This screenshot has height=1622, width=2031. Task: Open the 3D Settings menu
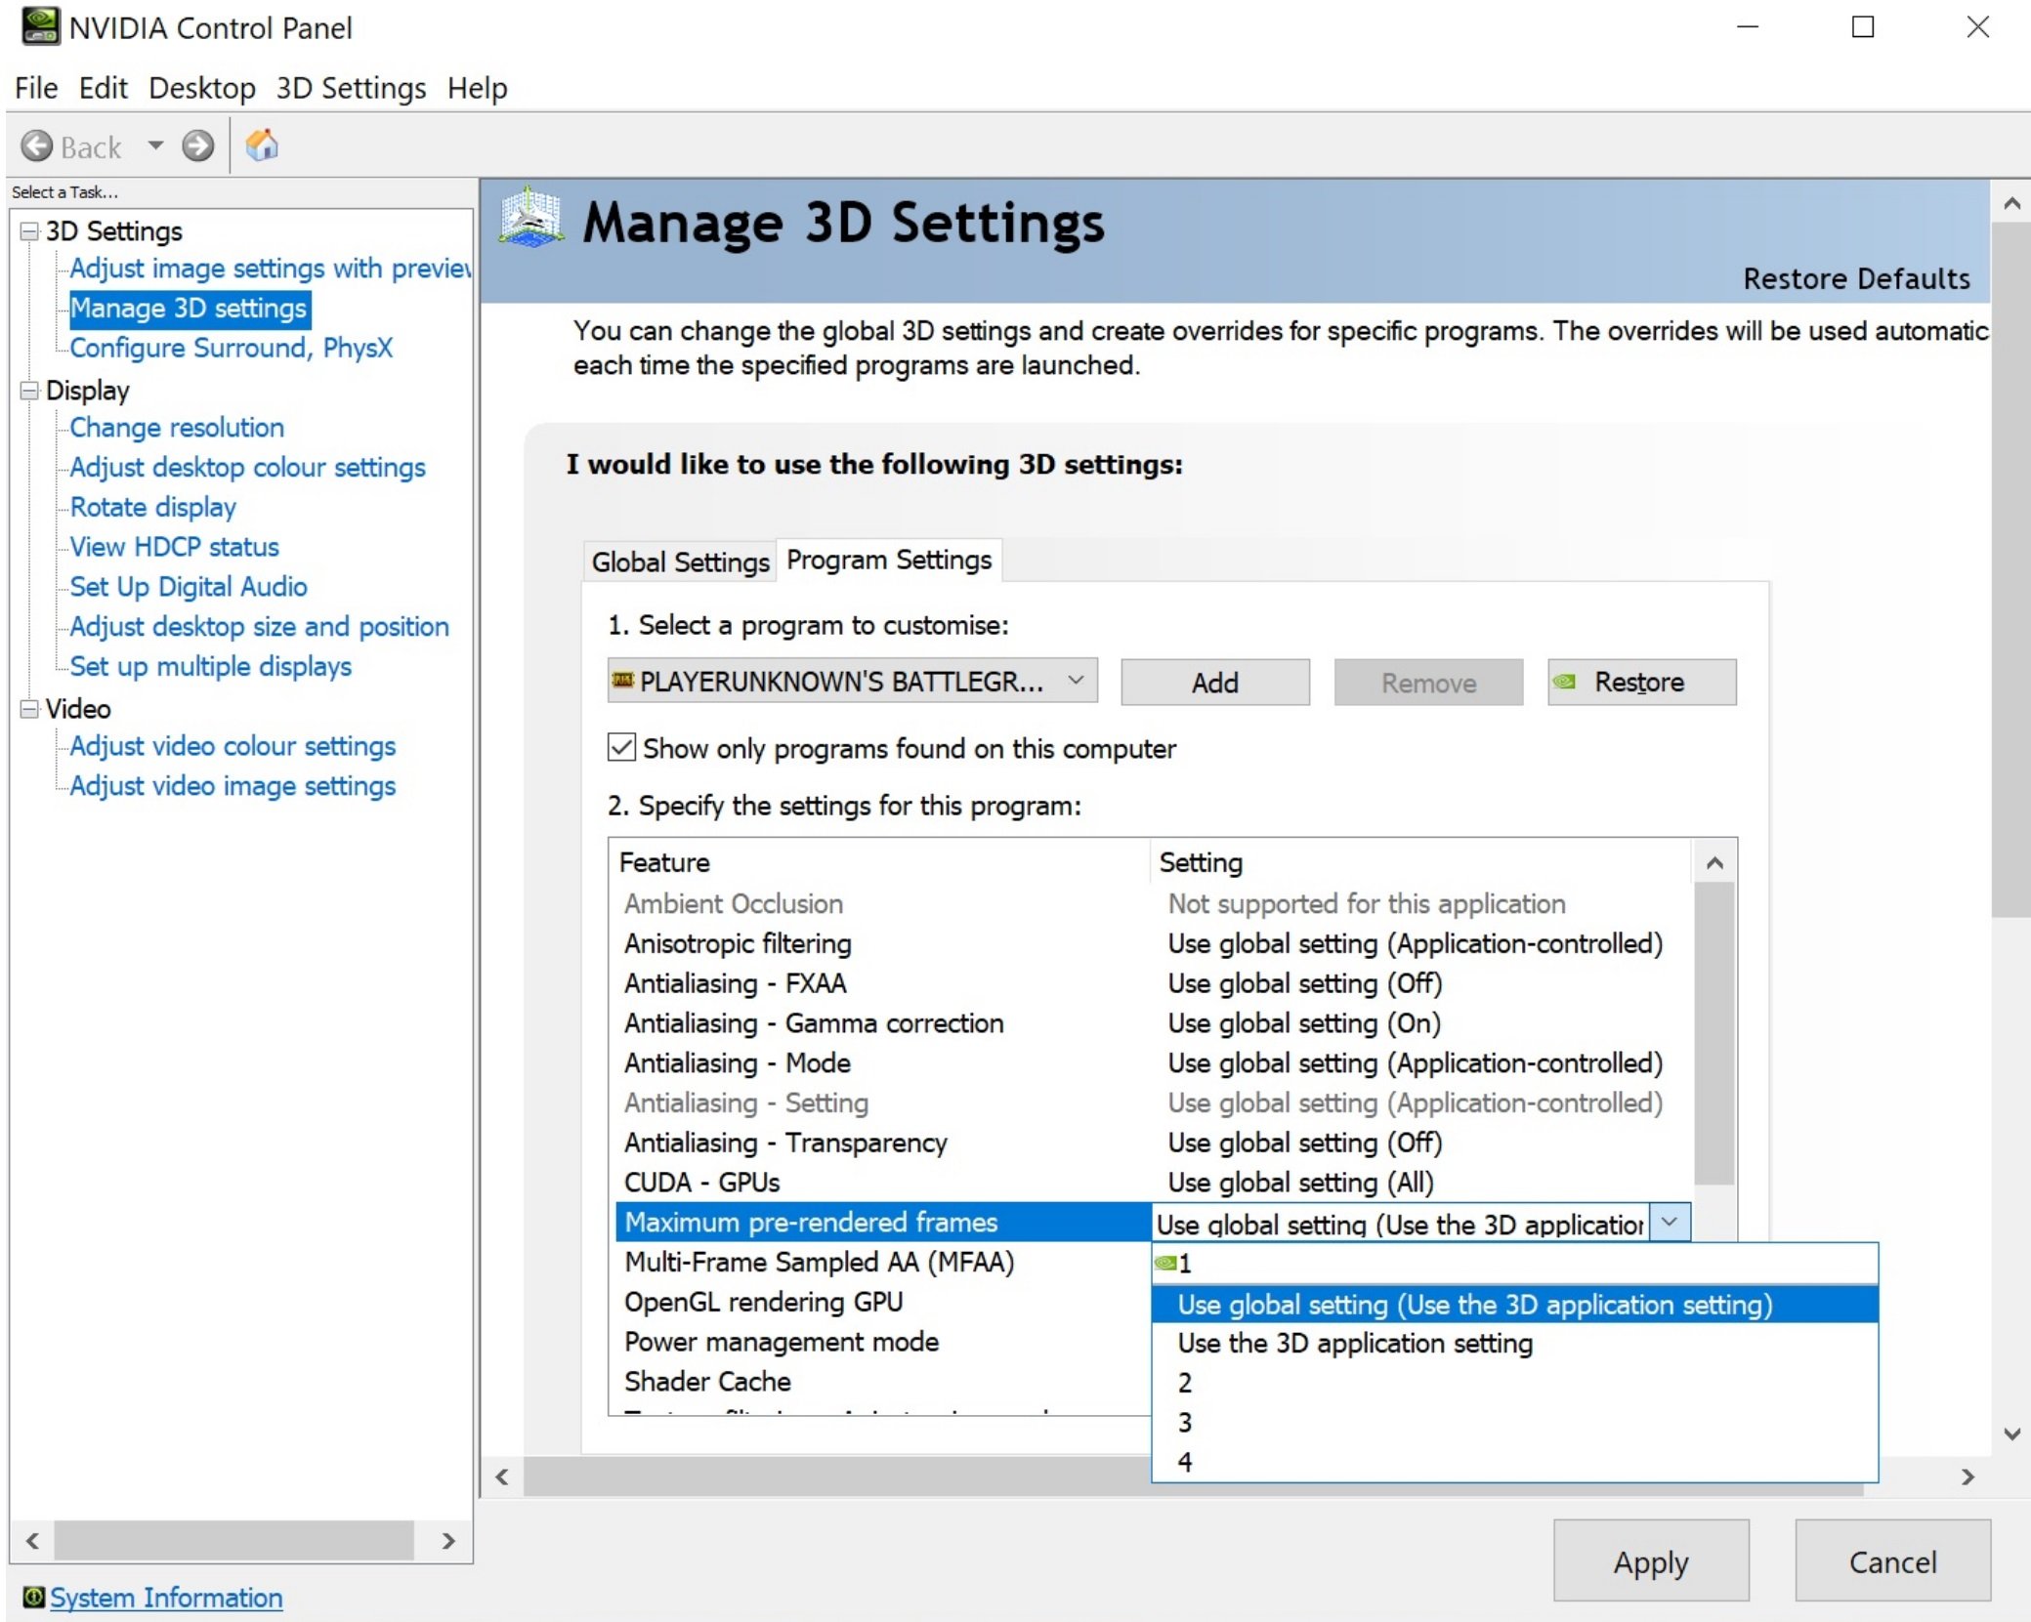(x=351, y=88)
